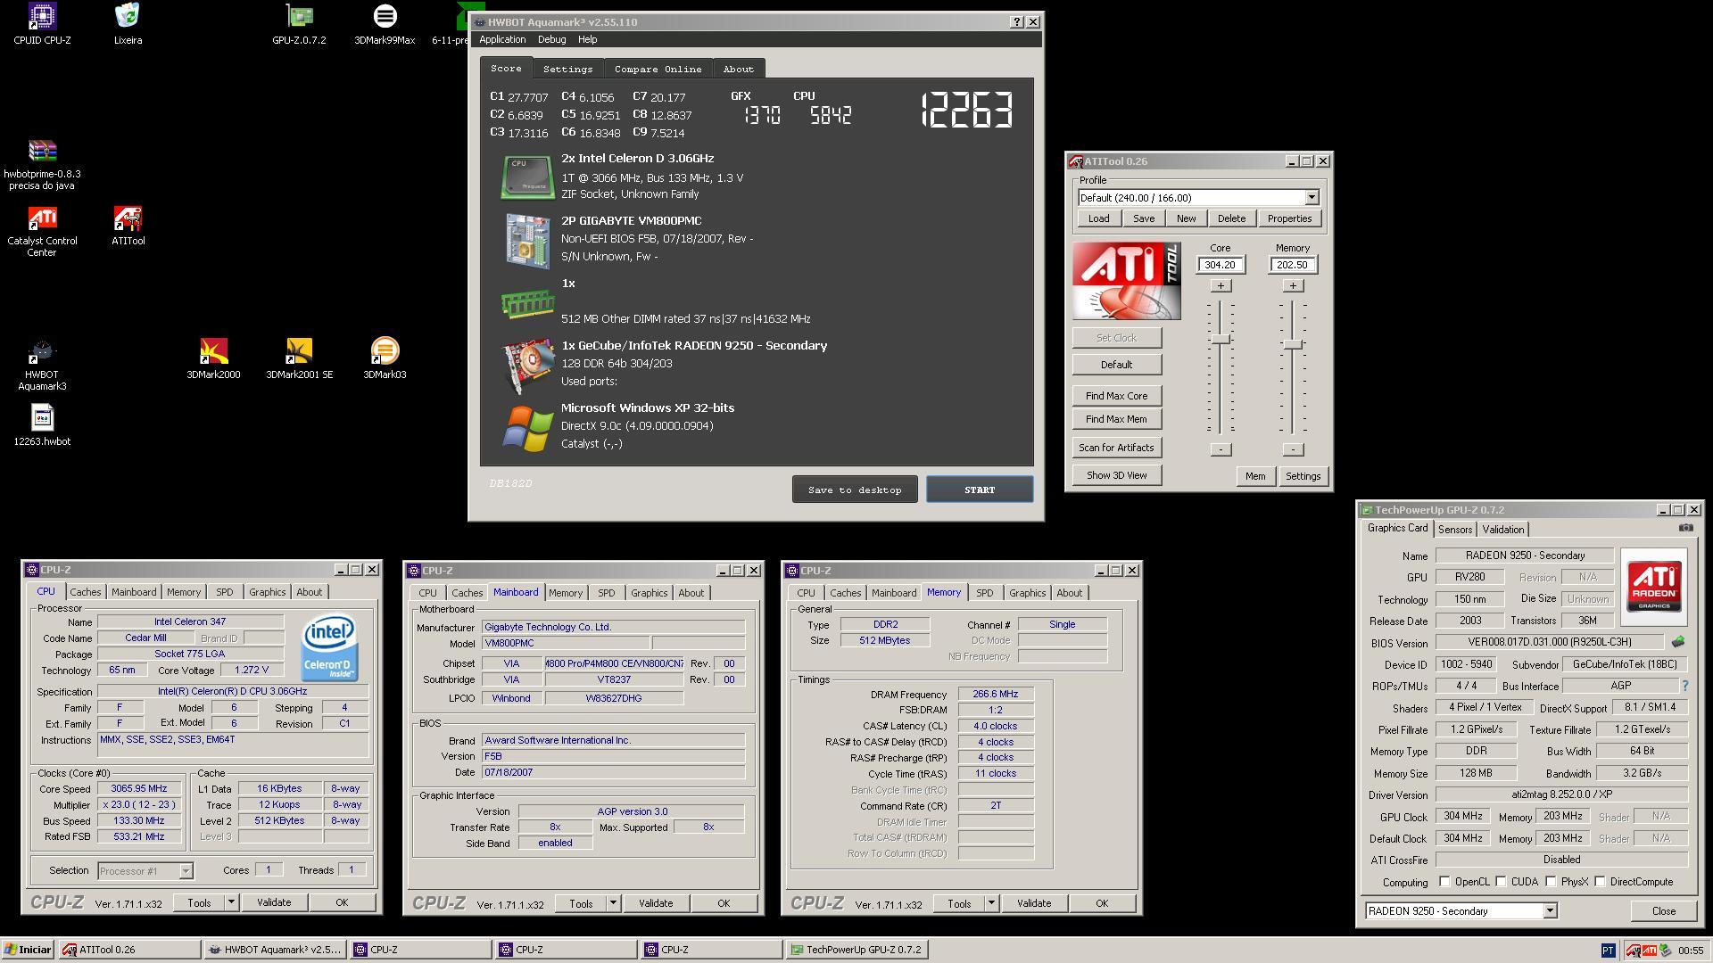This screenshot has width=1713, height=963.
Task: Open the Validation tab in GPU-Z
Action: coord(1503,530)
